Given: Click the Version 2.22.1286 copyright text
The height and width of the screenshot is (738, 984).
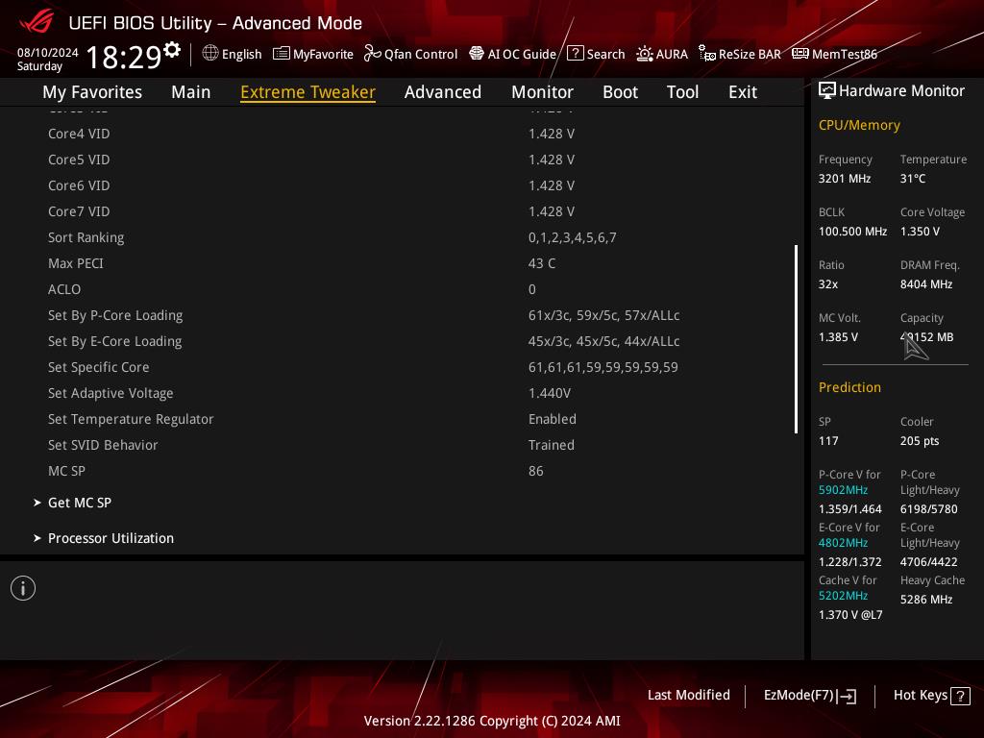Looking at the screenshot, I should pyautogui.click(x=492, y=721).
